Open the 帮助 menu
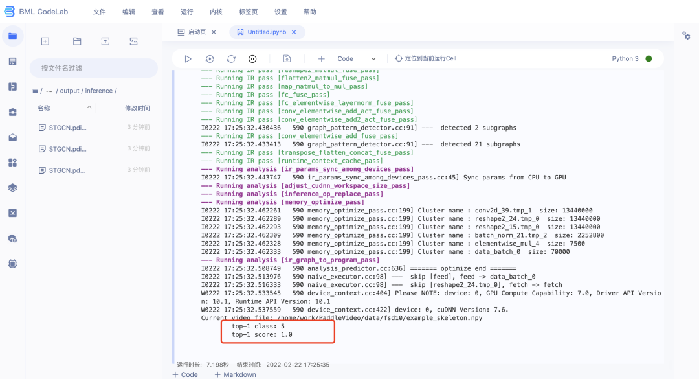Screen dimensions: 699x379 (310, 12)
